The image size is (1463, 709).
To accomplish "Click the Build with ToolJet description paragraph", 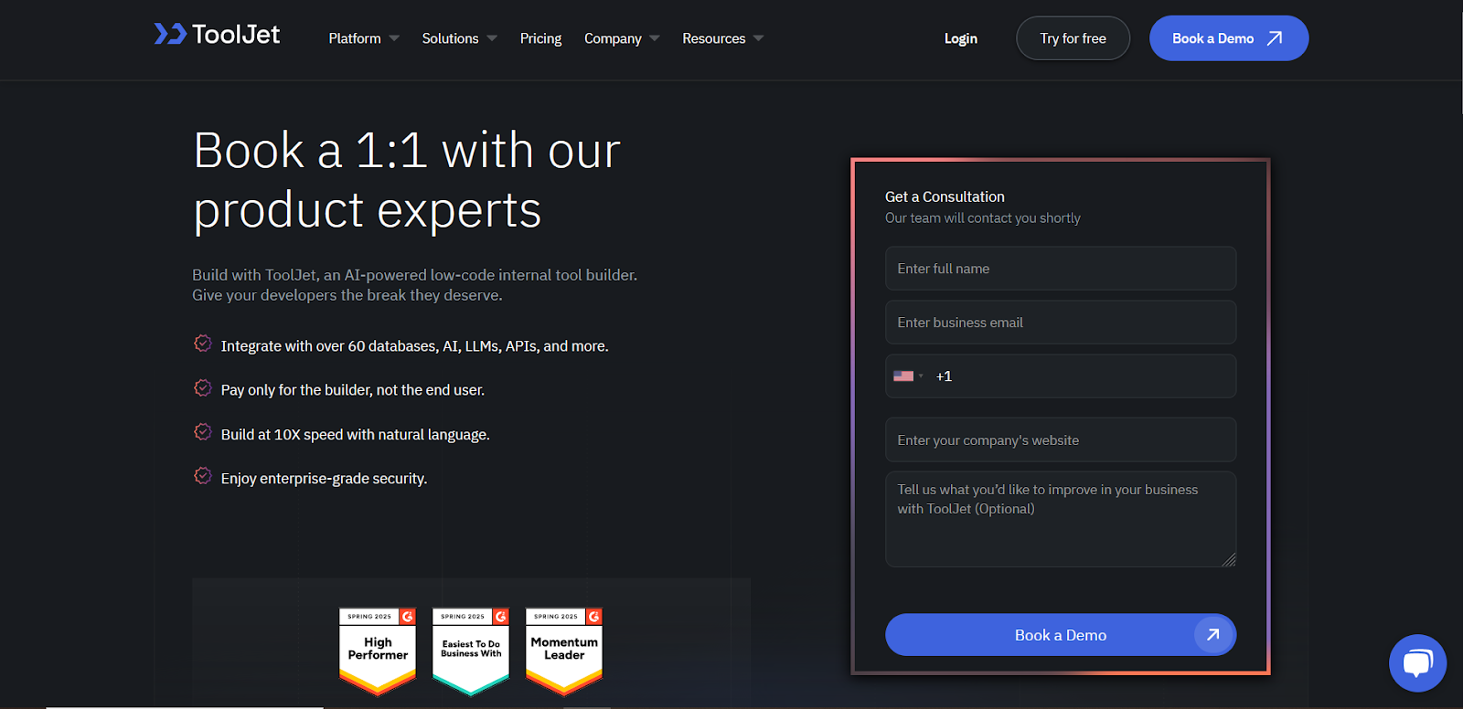I will point(415,285).
